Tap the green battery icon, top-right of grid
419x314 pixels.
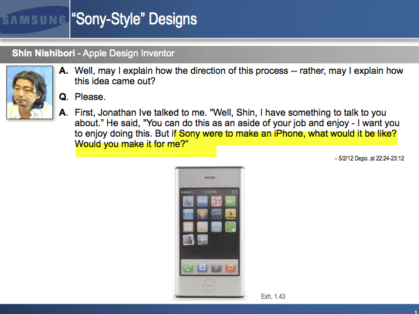230,202
